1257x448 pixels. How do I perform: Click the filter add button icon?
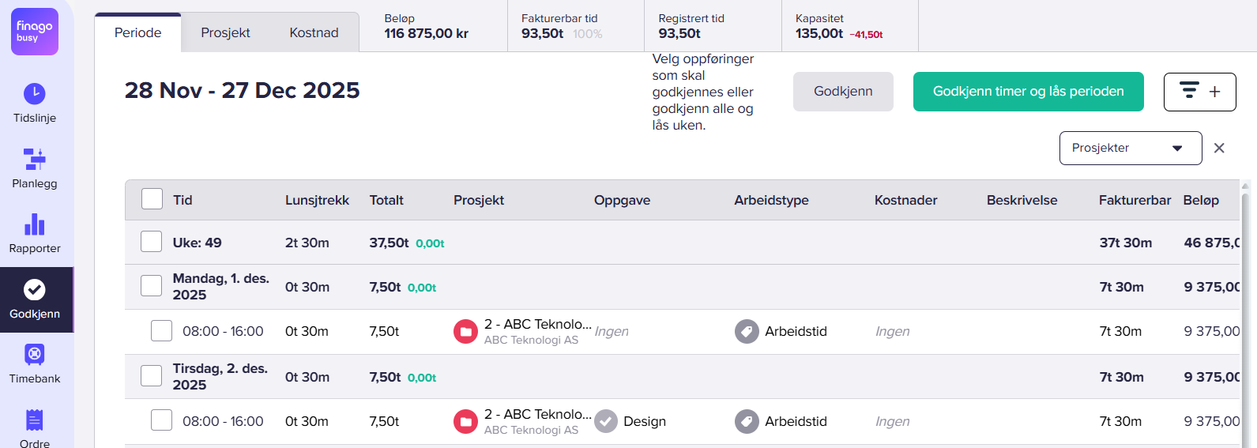tap(1199, 92)
